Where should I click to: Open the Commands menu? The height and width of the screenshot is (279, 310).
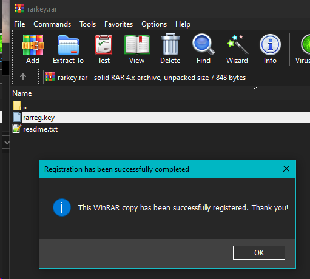coord(52,24)
